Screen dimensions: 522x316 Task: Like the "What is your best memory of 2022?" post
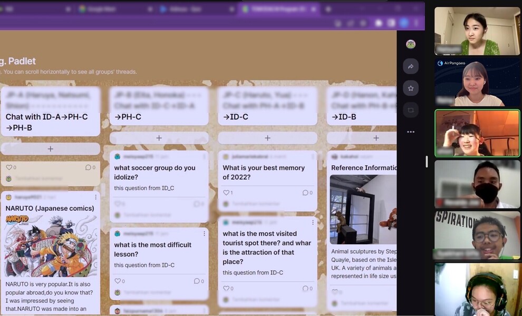227,193
